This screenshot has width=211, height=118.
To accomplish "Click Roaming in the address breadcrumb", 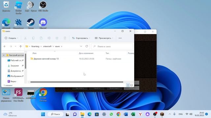I will (35, 47).
